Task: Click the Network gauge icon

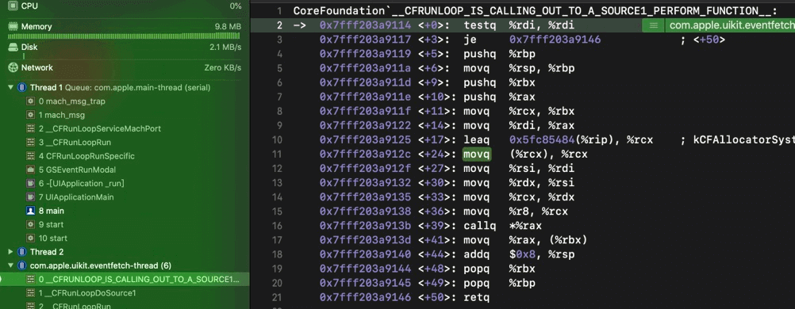Action: pos(13,67)
